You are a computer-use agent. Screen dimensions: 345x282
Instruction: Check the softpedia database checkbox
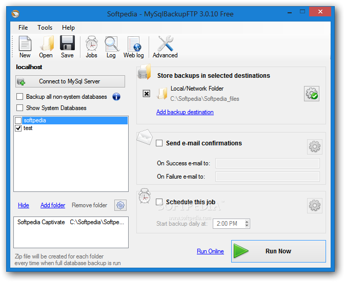(x=18, y=120)
